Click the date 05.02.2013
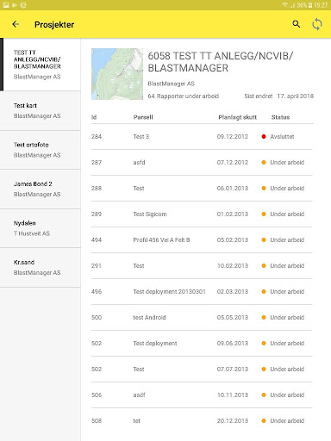Viewport: 331px width, 441px height. click(x=233, y=240)
